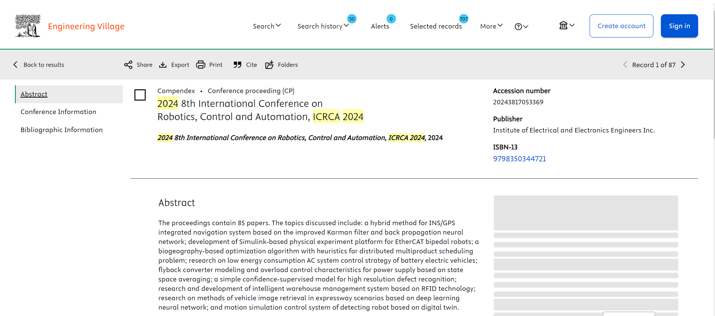Select the Abstract sidebar tab
Image resolution: width=715 pixels, height=316 pixels.
[x=69, y=94]
